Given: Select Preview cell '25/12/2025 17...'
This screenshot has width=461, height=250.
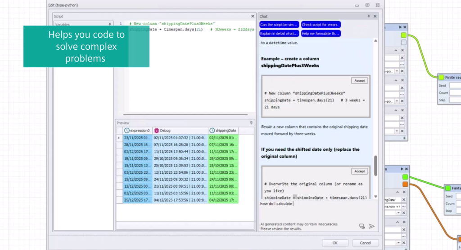Looking at the screenshot, I should (x=137, y=200).
